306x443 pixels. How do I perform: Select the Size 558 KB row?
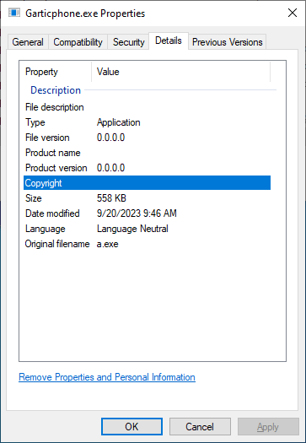pyautogui.click(x=147, y=198)
